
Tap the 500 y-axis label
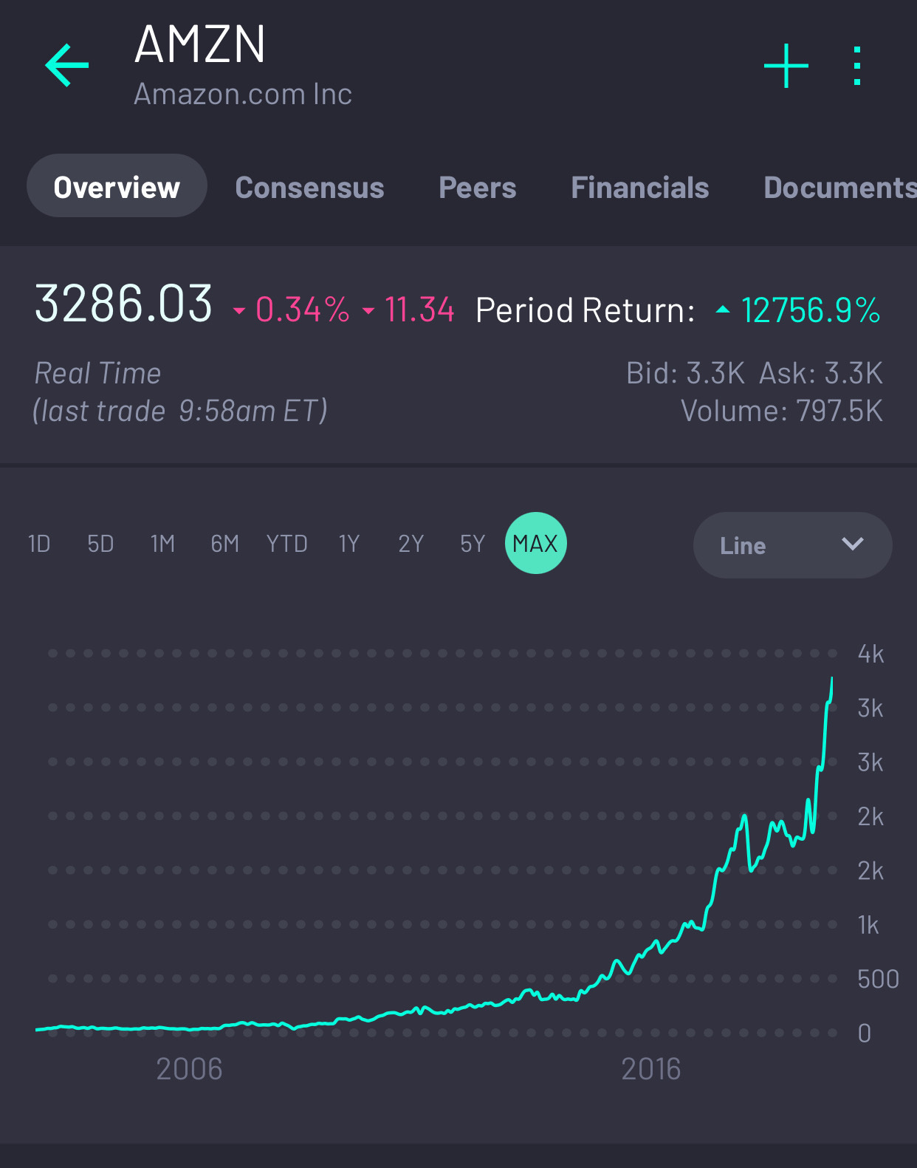tap(878, 979)
